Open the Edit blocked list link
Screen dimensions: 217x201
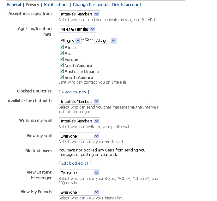point(75,163)
